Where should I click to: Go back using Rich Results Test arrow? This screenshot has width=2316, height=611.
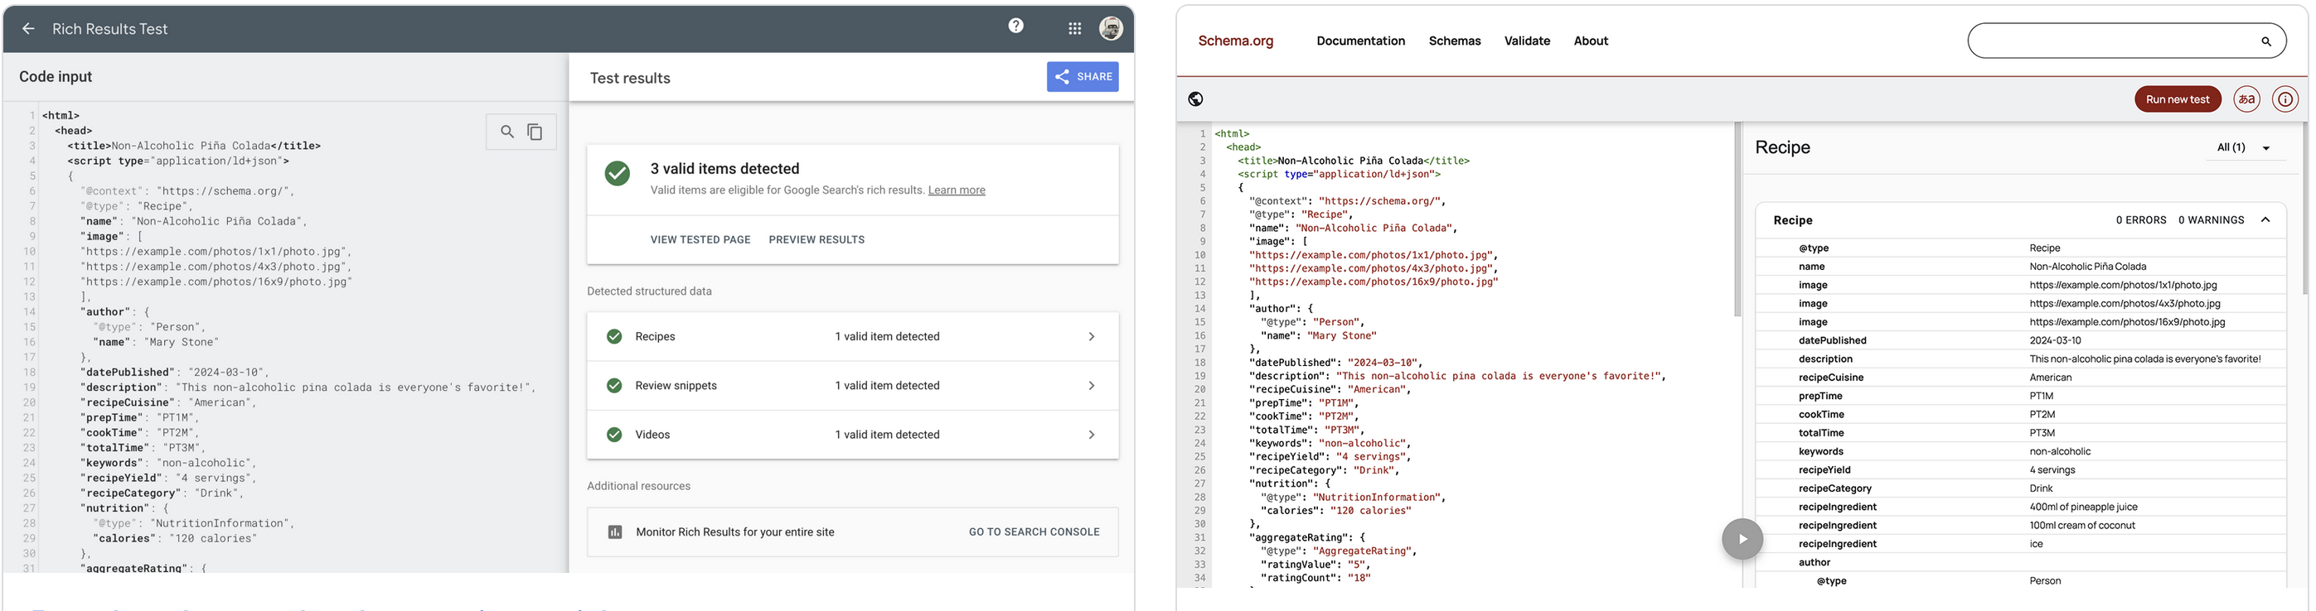29,29
